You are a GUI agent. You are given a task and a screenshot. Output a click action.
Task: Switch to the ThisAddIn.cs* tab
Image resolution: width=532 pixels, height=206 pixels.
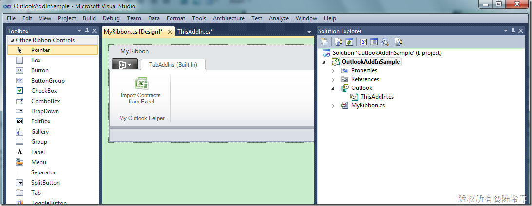[195, 32]
